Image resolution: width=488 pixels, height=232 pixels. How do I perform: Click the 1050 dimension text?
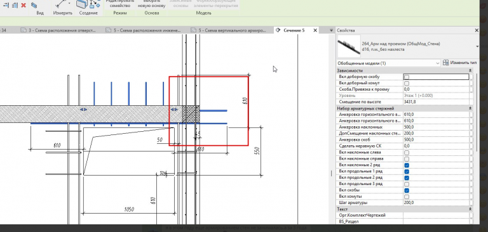point(128,210)
